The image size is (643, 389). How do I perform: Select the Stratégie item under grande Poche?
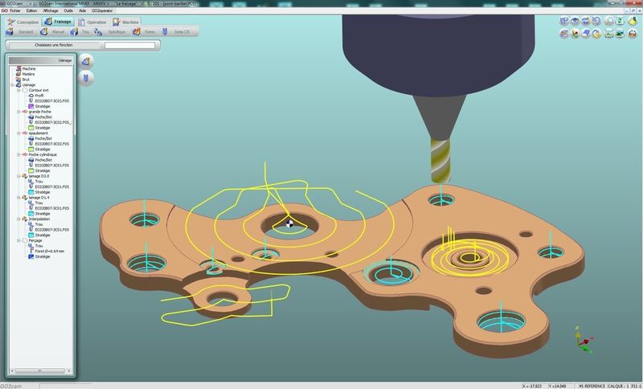[39, 128]
